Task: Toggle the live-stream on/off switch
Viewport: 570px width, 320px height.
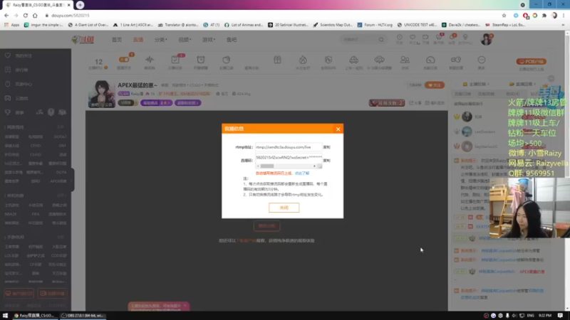Action: [x=124, y=60]
